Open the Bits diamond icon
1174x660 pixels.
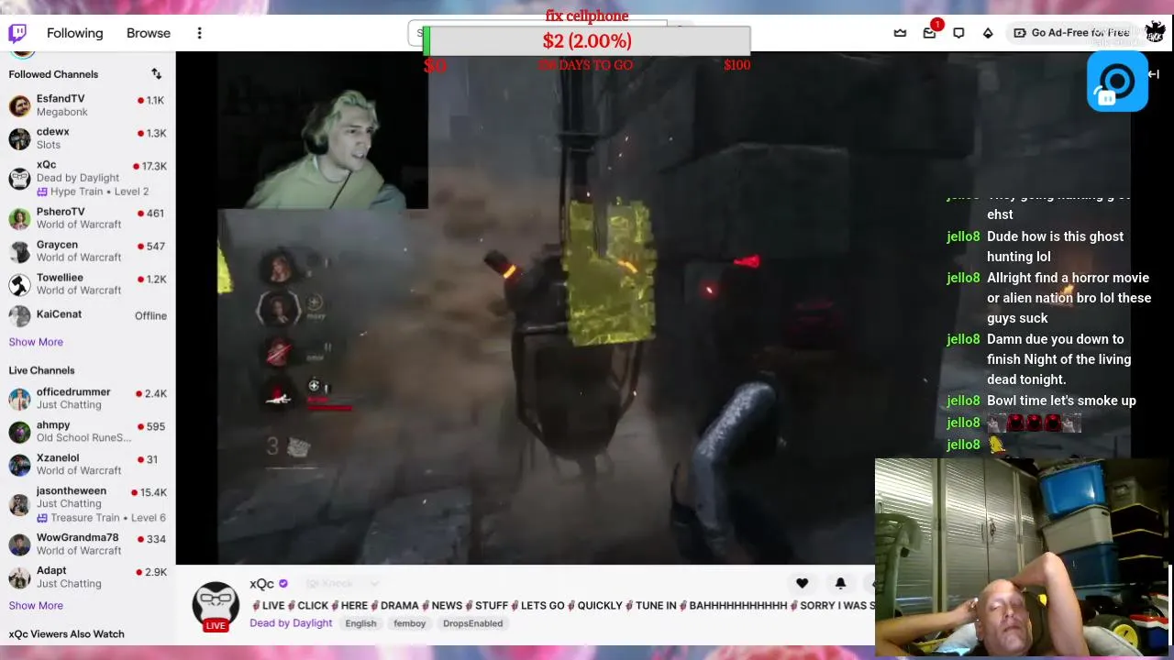pos(988,33)
